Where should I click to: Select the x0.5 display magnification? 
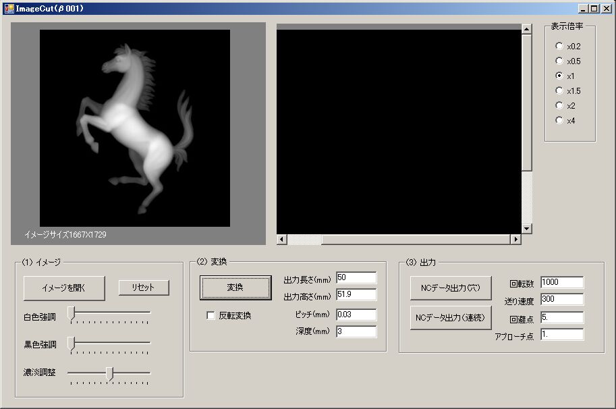559,61
